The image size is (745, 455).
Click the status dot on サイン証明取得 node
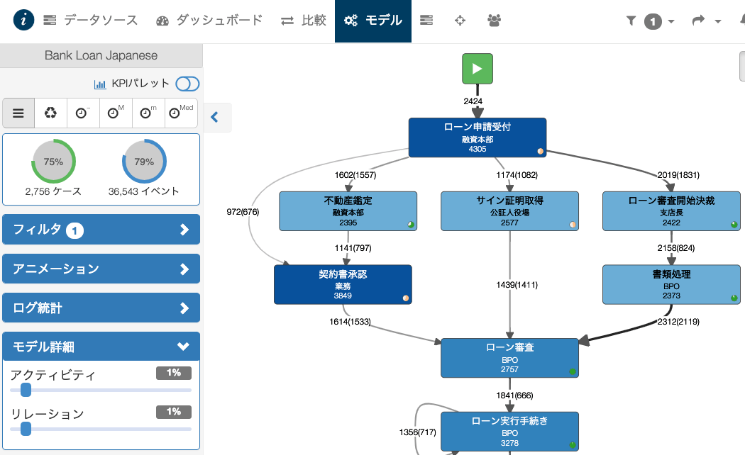(573, 225)
